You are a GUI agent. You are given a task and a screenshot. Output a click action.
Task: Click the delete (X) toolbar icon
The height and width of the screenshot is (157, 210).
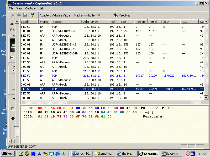point(13,15)
